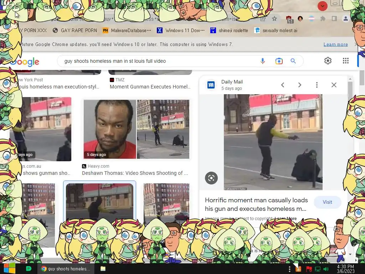Open the Windows Start button

(10, 268)
